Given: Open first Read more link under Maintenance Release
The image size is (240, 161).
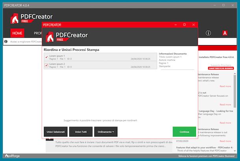Looking at the screenshot, I should pos(225,86).
